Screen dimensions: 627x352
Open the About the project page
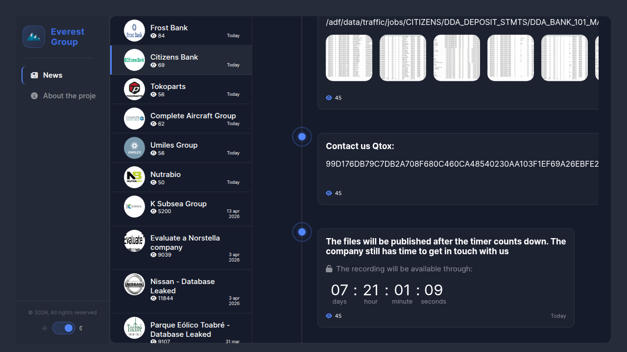click(69, 96)
